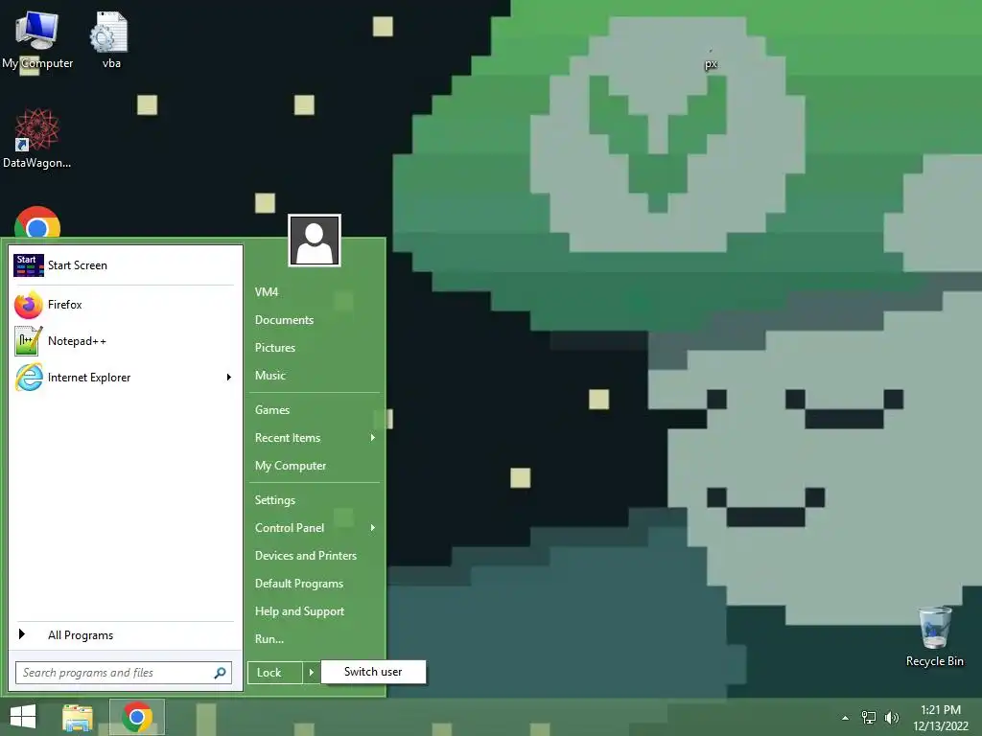Show hidden tray icons arrow
This screenshot has width=982, height=736.
click(x=845, y=718)
